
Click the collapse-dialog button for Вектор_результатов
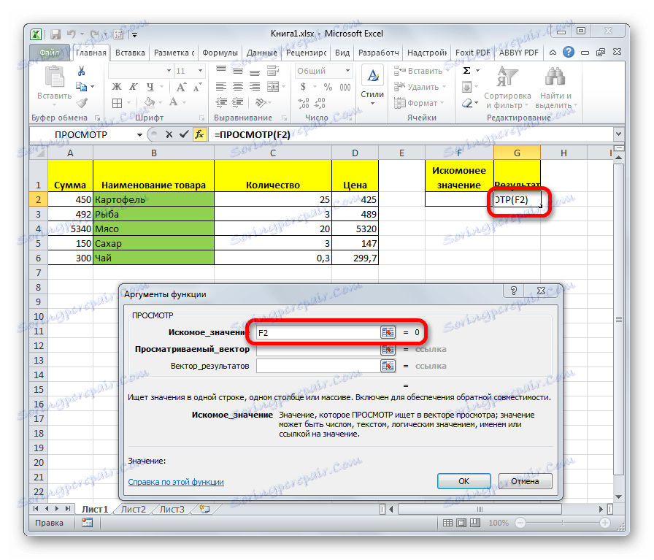point(388,366)
